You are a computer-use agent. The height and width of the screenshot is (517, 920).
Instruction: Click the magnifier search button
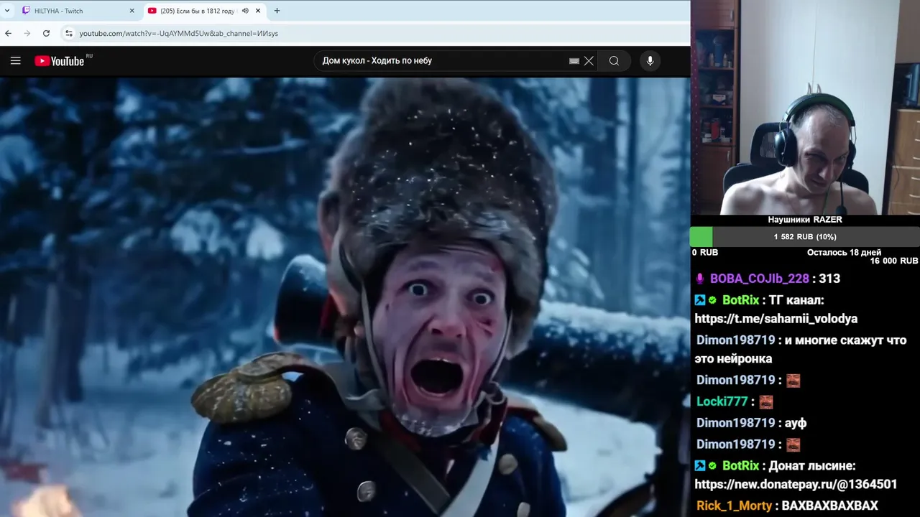[x=614, y=61]
